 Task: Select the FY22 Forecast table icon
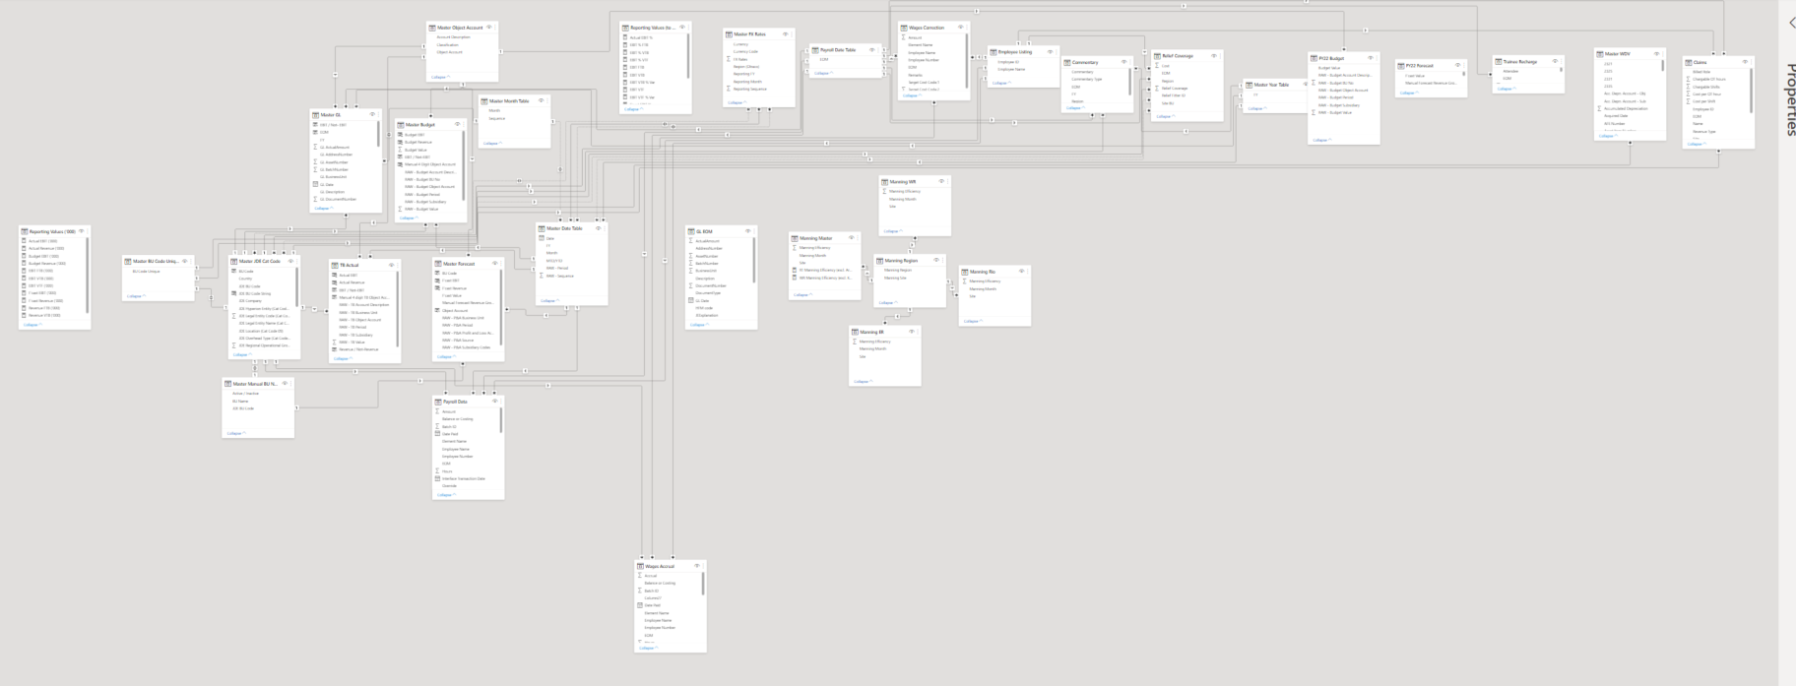(x=1401, y=66)
